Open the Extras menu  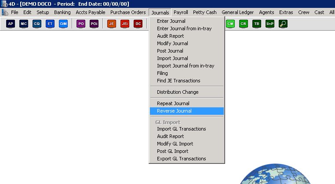coord(286,12)
